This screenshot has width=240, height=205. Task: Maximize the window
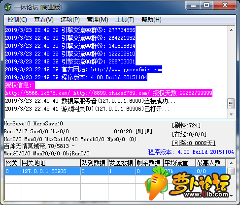click(206, 5)
